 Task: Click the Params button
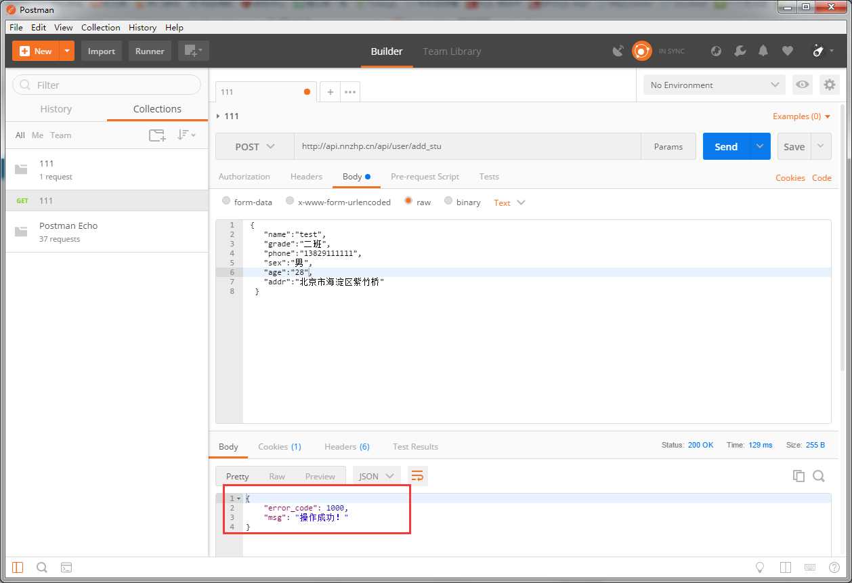coord(668,146)
